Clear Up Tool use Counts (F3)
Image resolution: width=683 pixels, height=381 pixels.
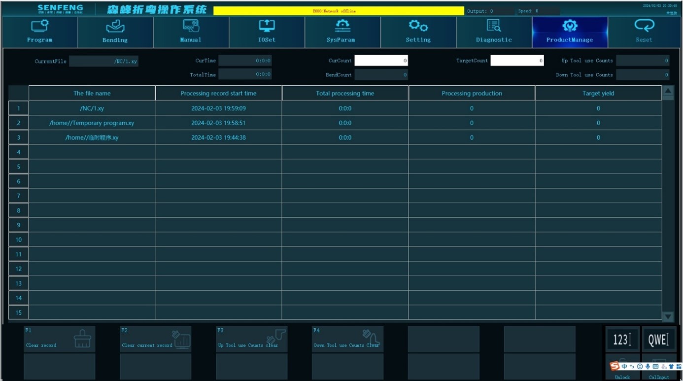click(x=251, y=339)
